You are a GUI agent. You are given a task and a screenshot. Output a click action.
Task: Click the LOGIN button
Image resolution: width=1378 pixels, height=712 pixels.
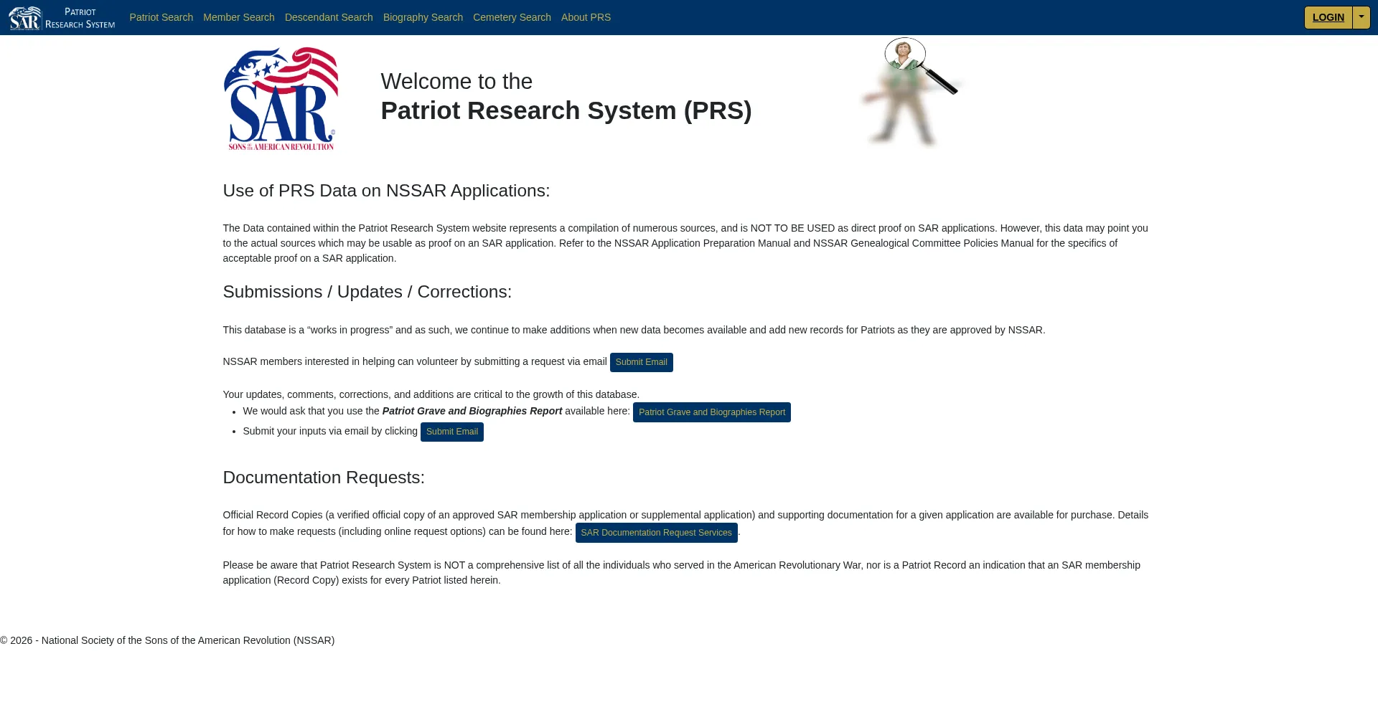[1328, 17]
